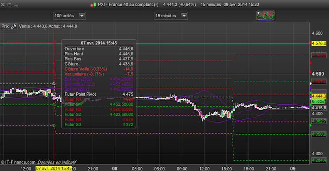Click the green 6m32s countdown label
Viewport: 329px width, 171px height.
point(318,101)
